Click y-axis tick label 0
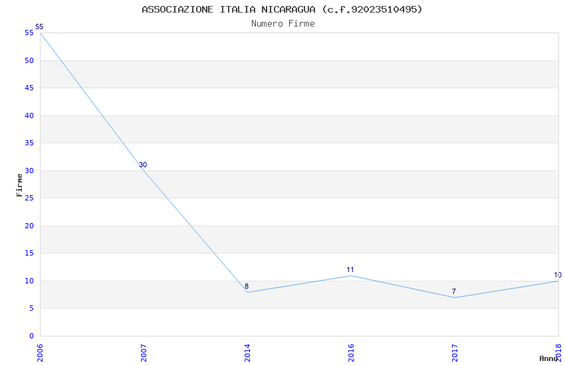The image size is (565, 365). pos(32,336)
